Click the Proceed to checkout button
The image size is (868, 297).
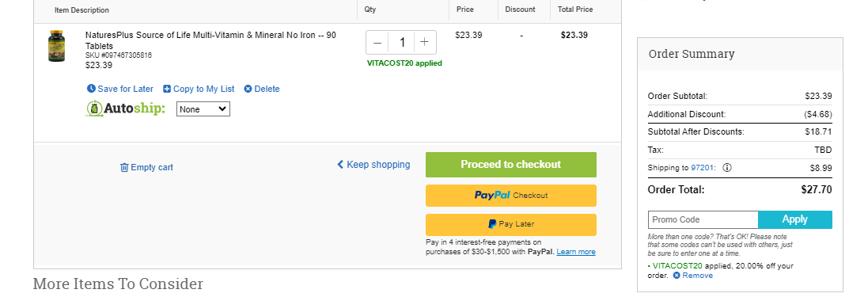[x=511, y=165]
